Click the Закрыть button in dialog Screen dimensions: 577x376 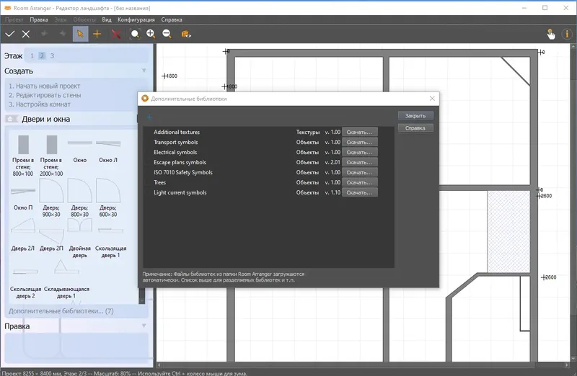tap(415, 116)
